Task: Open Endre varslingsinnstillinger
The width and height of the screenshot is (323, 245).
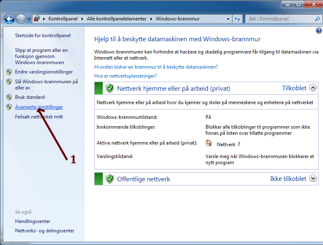Action: pyautogui.click(x=44, y=72)
